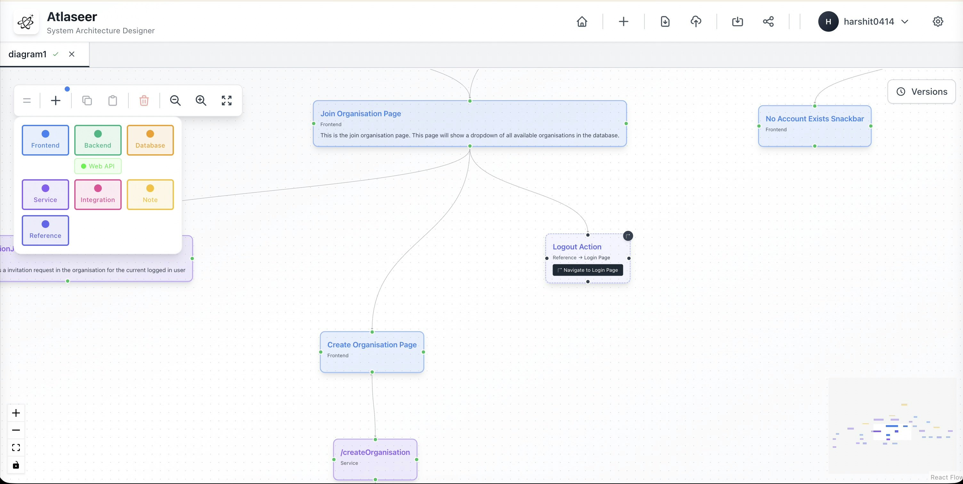The height and width of the screenshot is (484, 963).
Task: Click the fit-to-screen expand icon in toolbar
Action: click(x=227, y=101)
